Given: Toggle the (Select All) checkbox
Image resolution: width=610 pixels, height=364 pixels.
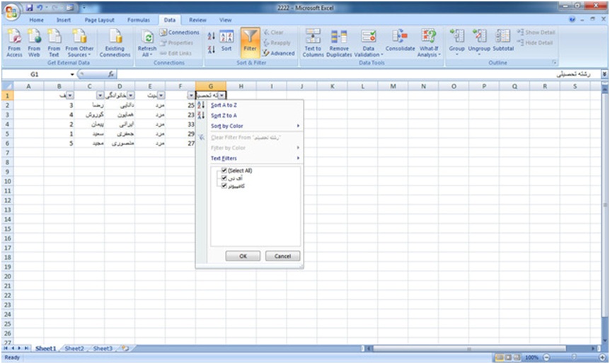Looking at the screenshot, I should tap(224, 171).
